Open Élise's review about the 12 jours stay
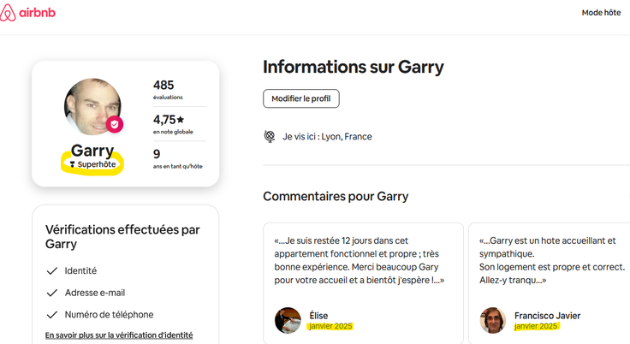 coord(363,283)
